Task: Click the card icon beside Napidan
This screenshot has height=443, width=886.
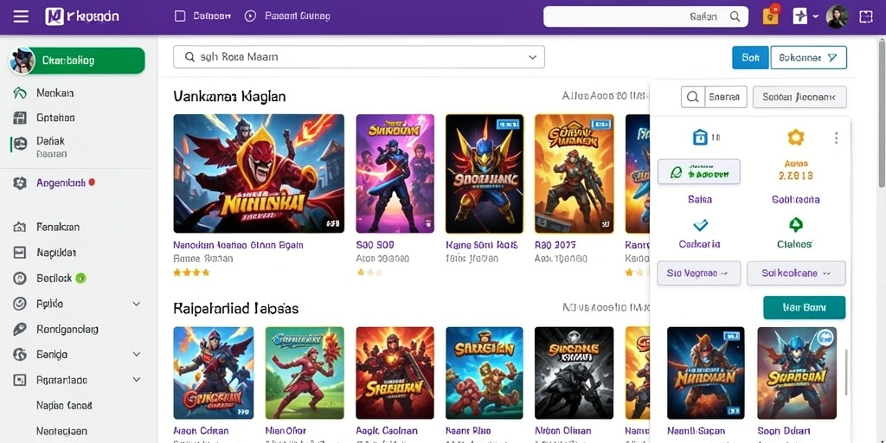Action: (x=20, y=253)
